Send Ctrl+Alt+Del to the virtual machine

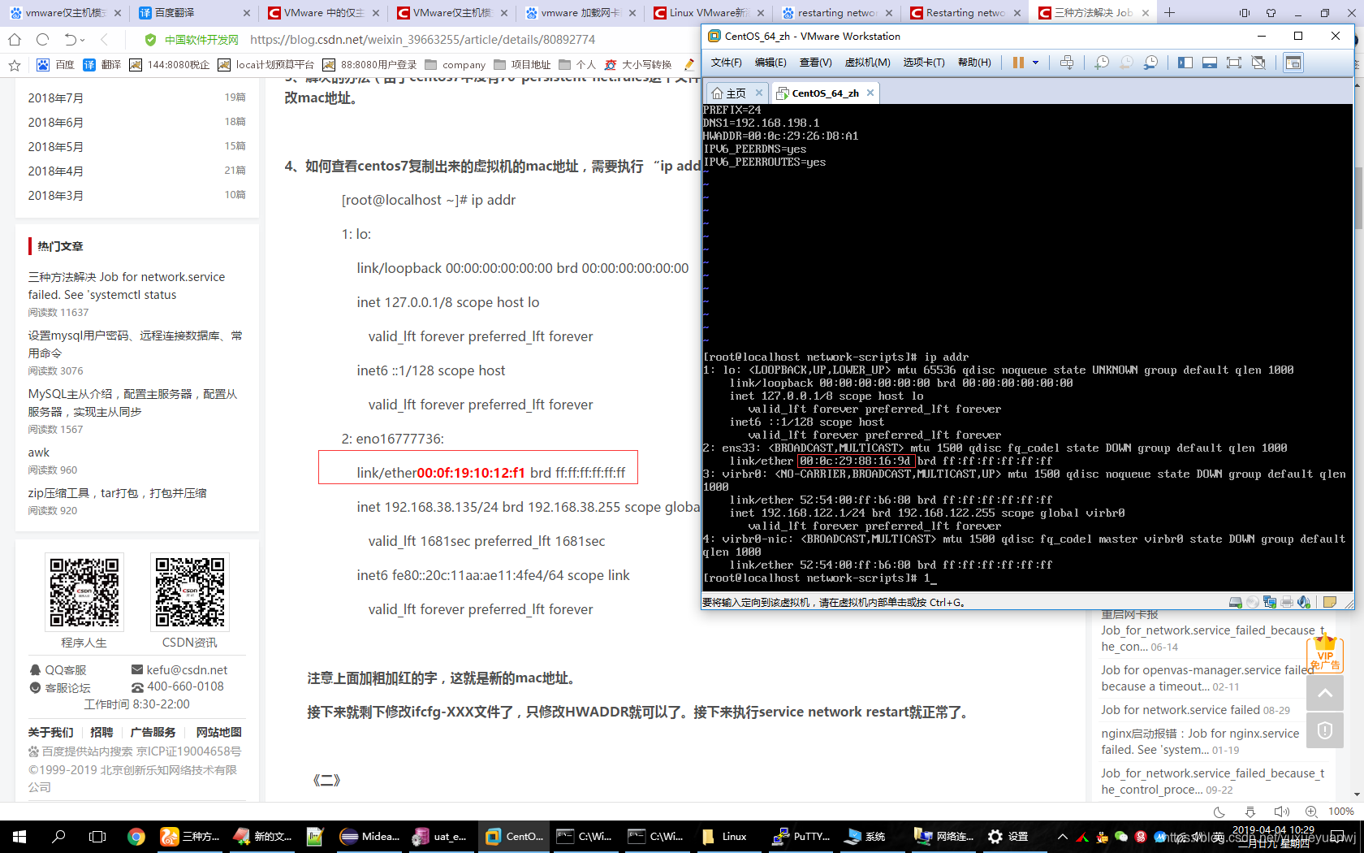click(1067, 63)
